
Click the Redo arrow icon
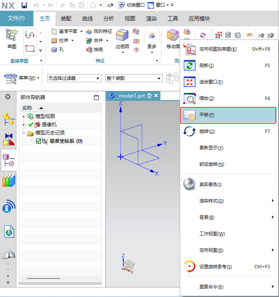point(50,5)
